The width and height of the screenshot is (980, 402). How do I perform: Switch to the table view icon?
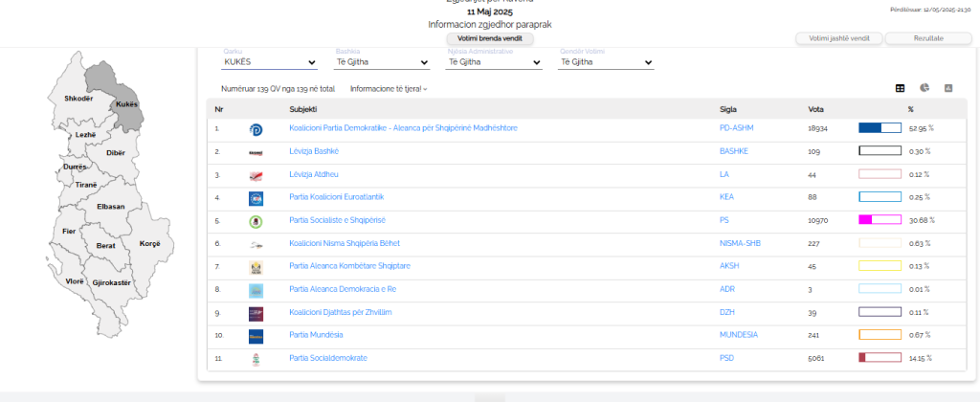pos(900,88)
